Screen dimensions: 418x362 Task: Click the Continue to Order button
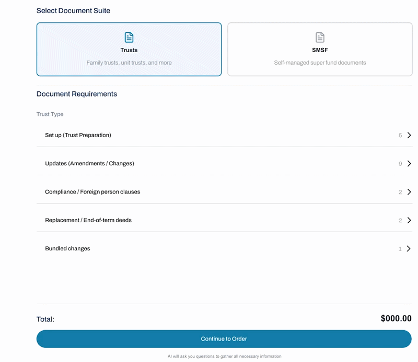point(224,339)
